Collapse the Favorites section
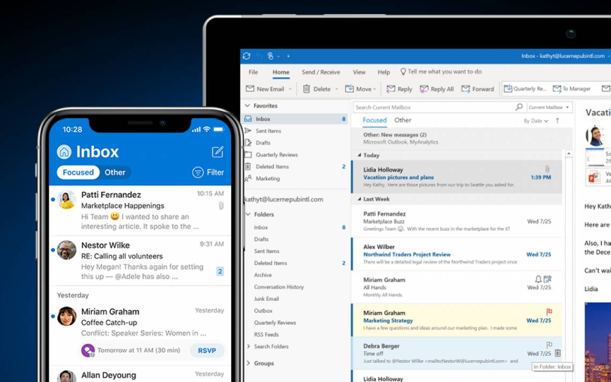The height and width of the screenshot is (382, 611). 247,105
